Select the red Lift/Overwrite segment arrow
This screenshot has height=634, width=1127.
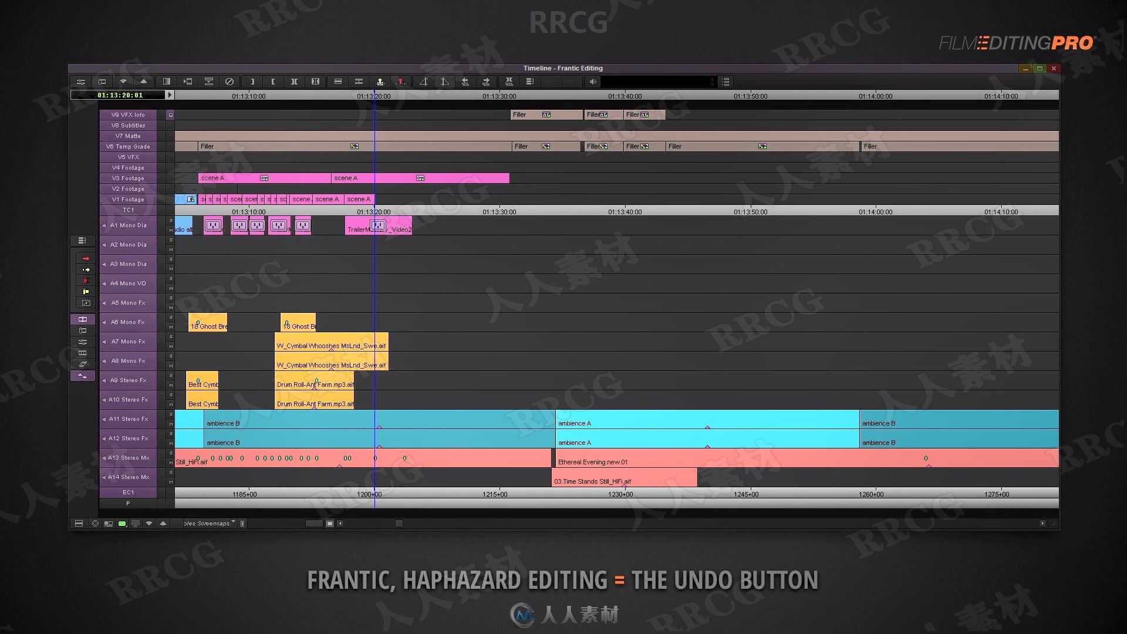tap(86, 258)
